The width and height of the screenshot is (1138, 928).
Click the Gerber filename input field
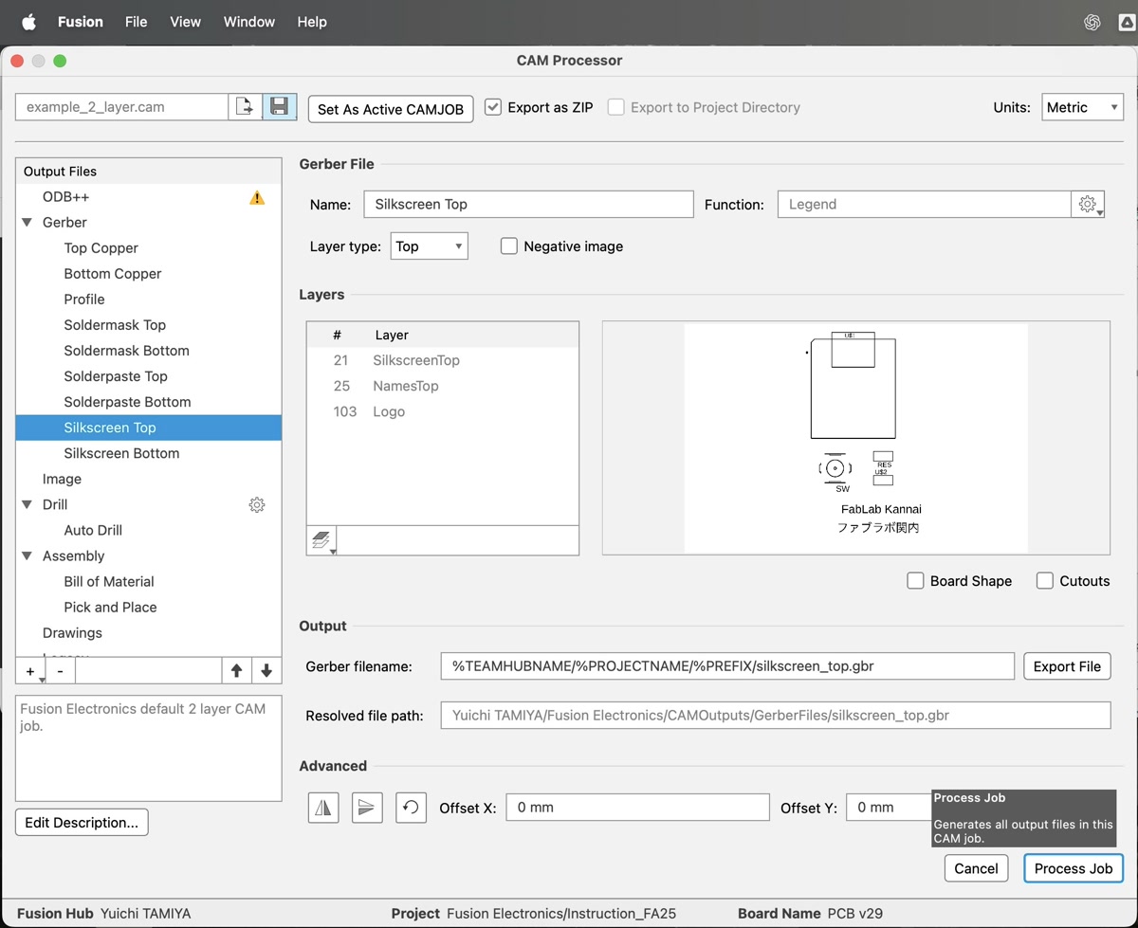727,666
